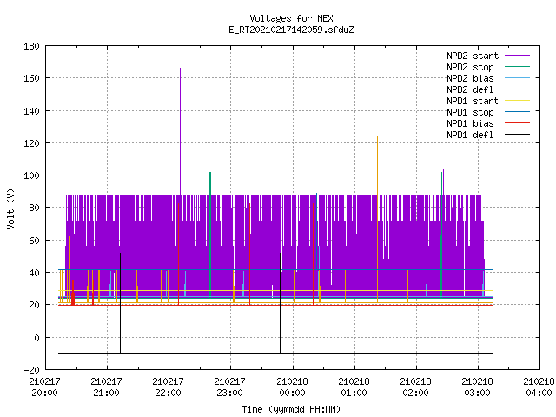This screenshot has width=556, height=417.
Task: Click the 80 y-axis tick label
Action: (x=34, y=208)
